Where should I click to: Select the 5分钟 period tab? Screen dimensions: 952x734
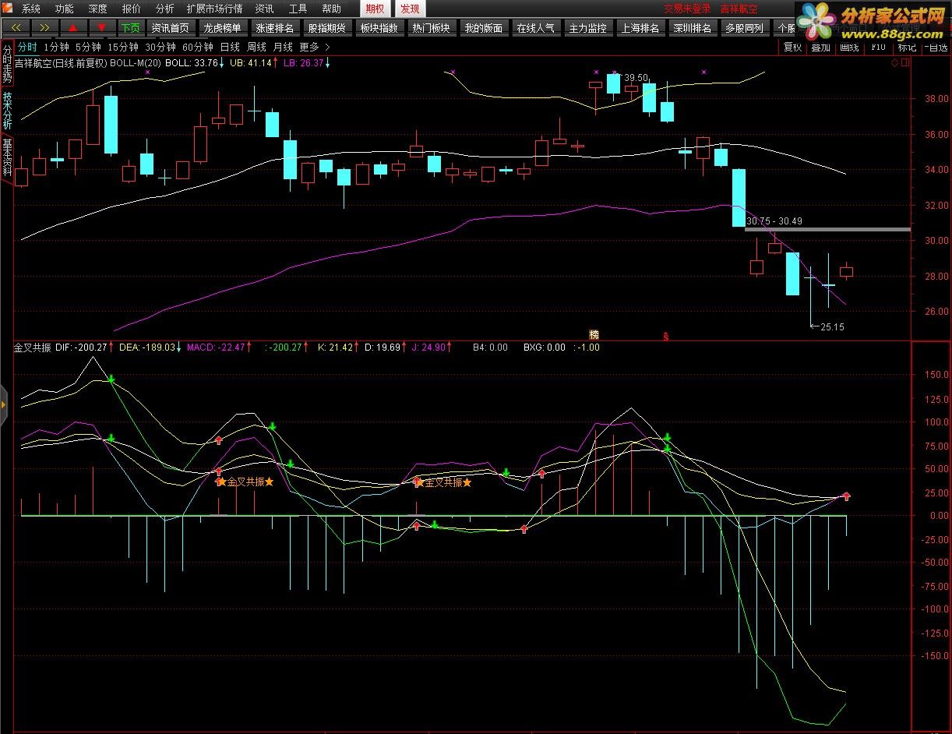tap(88, 47)
